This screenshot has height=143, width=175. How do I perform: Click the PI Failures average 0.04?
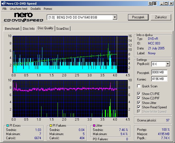[x=81, y=130]
